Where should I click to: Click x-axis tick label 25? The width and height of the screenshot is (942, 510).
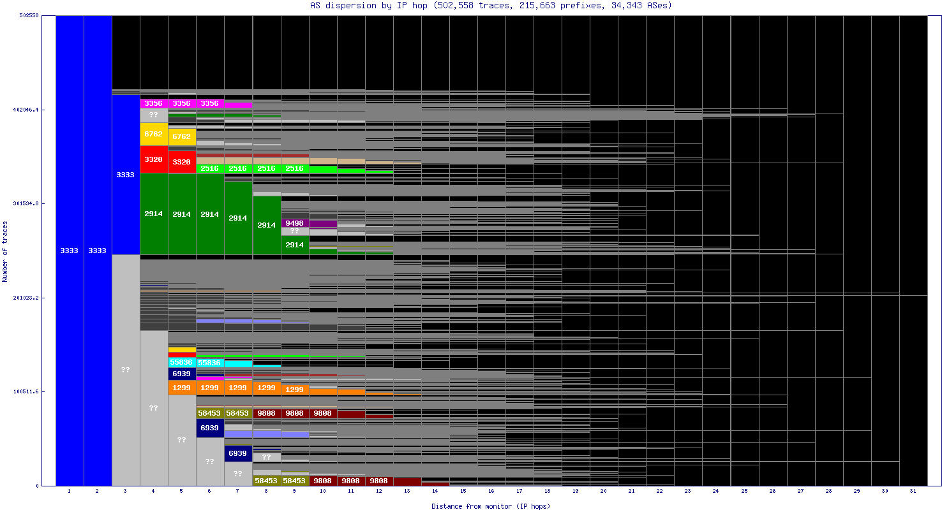[744, 491]
